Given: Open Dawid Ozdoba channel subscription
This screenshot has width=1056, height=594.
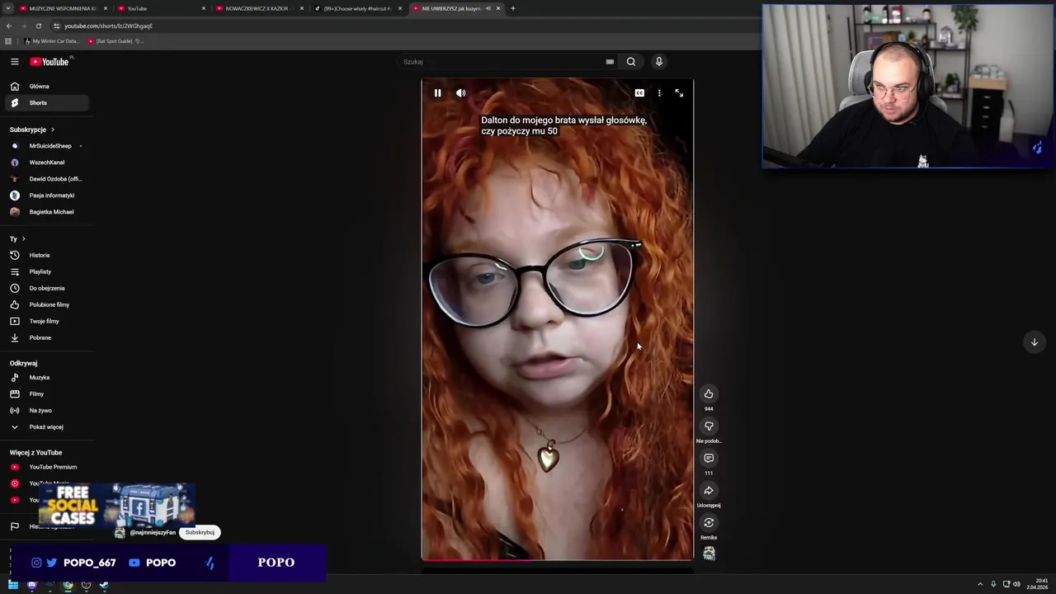Looking at the screenshot, I should tap(46, 179).
